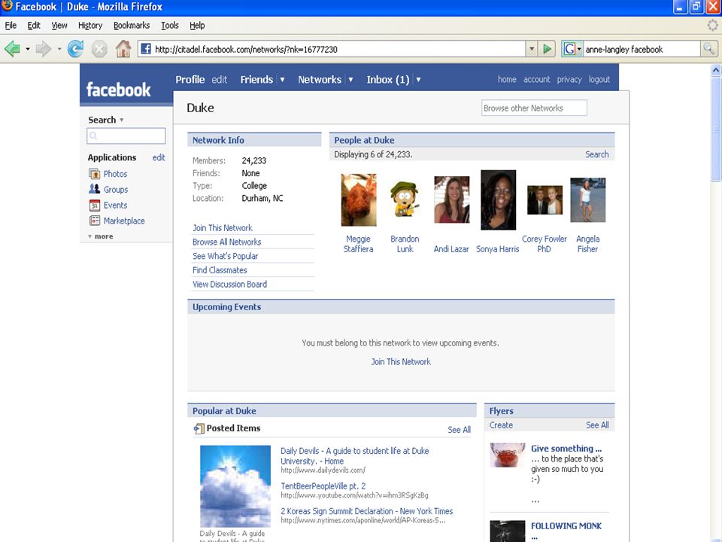Click the Google search engine icon

pos(569,49)
